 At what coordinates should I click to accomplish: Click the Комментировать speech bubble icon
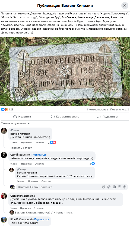[x=53, y=117]
